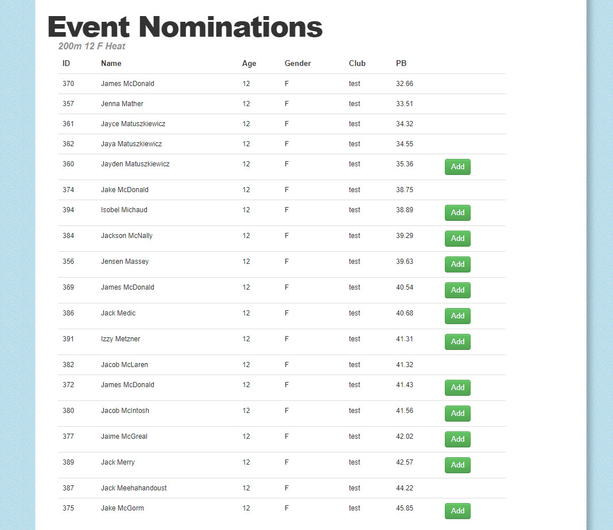Click Add next to Jensen Massey
Viewport: 613px width, 530px height.
click(x=457, y=264)
